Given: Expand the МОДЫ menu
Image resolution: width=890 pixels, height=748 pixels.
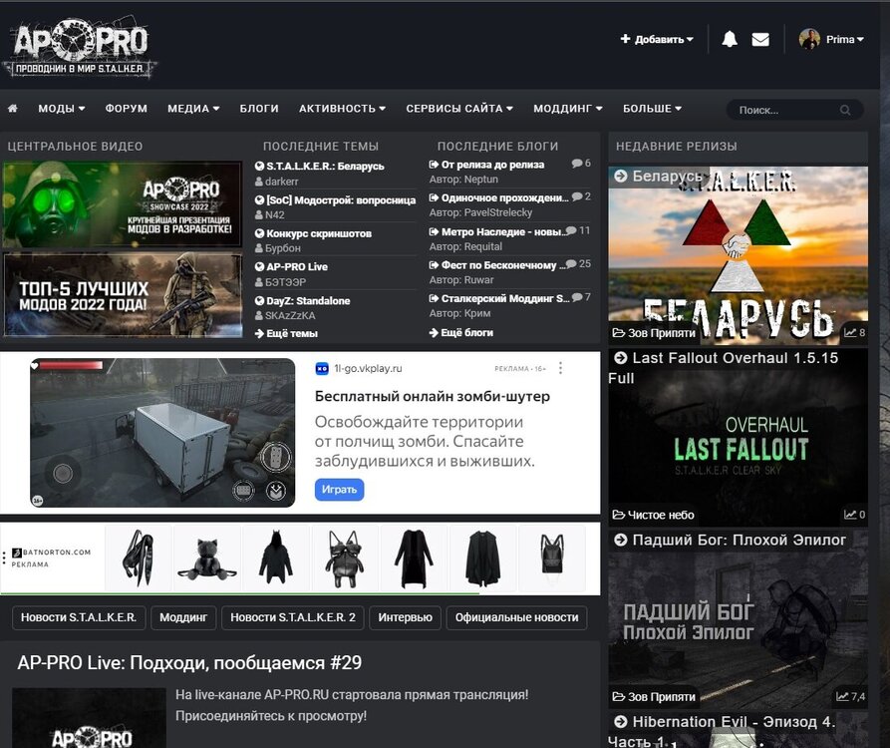Looking at the screenshot, I should (x=62, y=108).
